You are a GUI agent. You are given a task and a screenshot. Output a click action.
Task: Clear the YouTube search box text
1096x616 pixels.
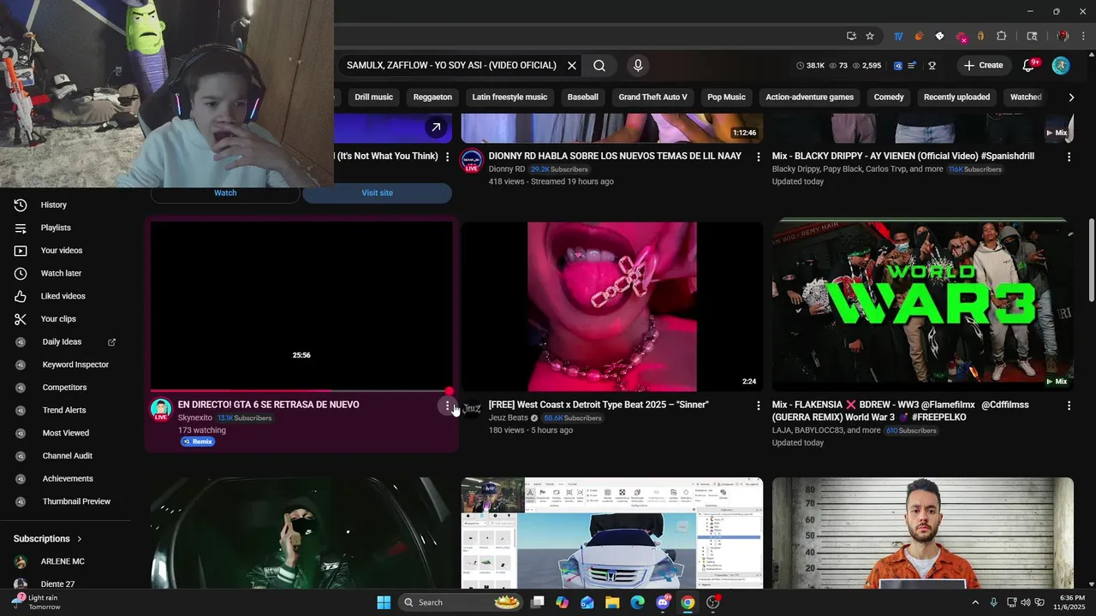[x=572, y=66]
